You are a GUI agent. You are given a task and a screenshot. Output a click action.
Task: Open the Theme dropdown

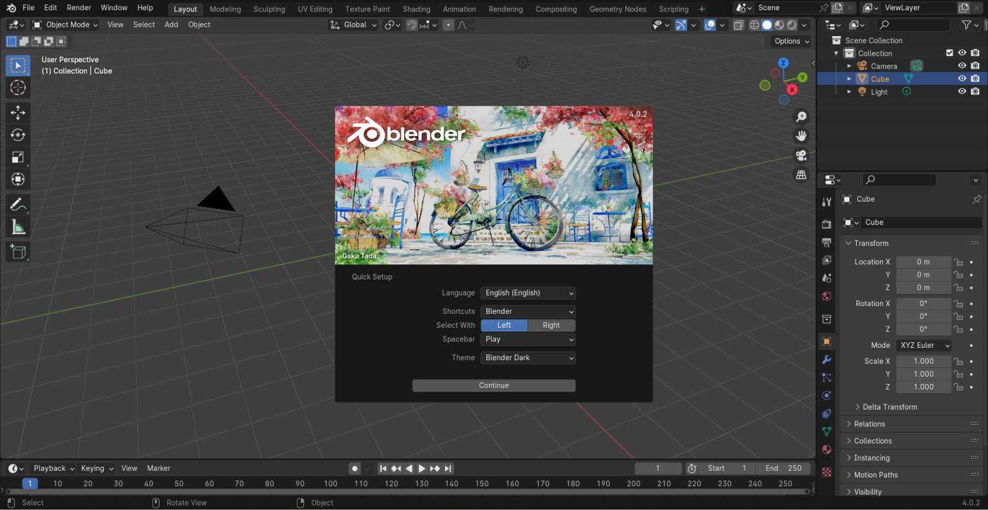pyautogui.click(x=527, y=358)
